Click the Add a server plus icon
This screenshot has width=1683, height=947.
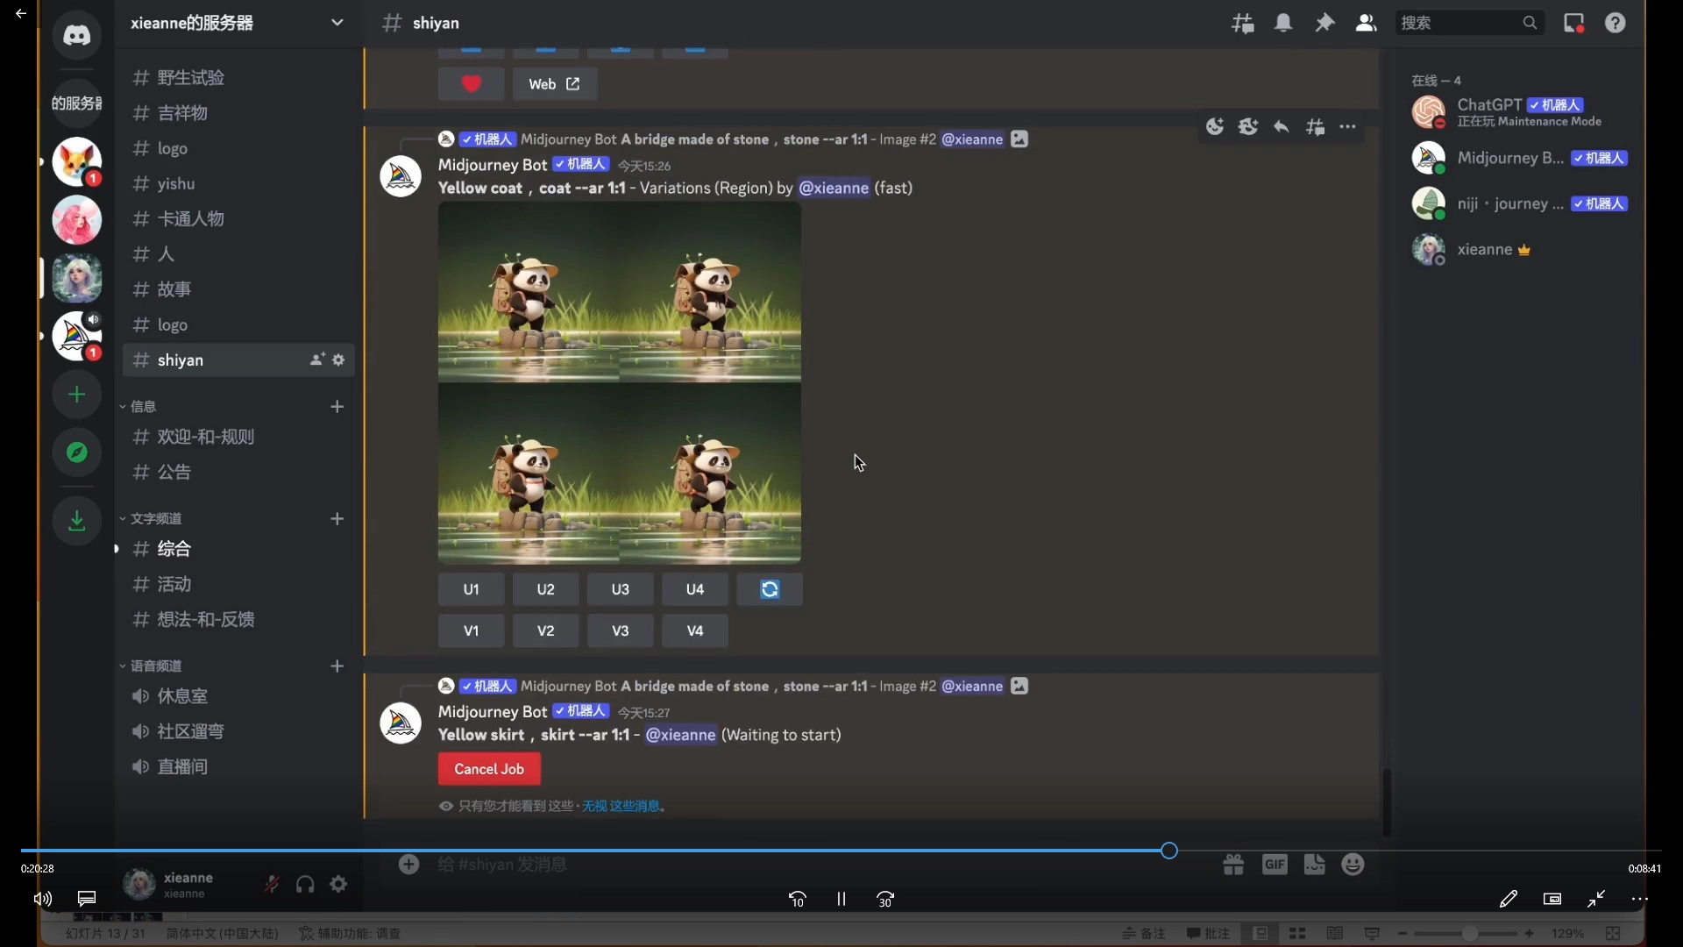click(x=77, y=395)
